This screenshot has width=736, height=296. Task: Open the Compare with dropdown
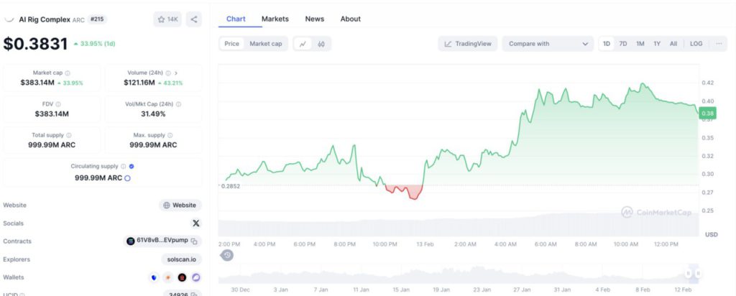pos(547,44)
